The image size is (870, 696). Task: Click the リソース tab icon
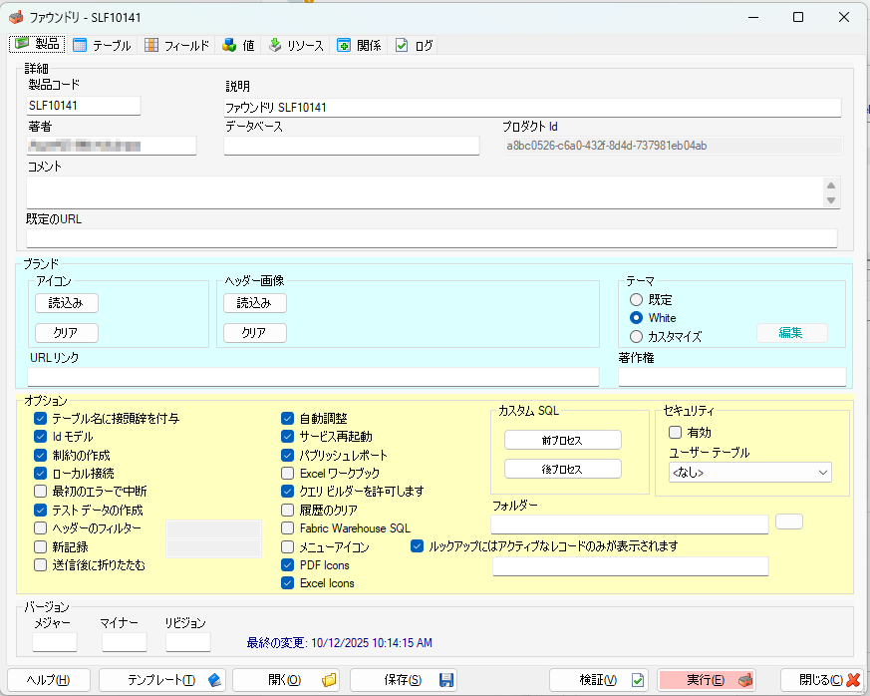tap(275, 45)
